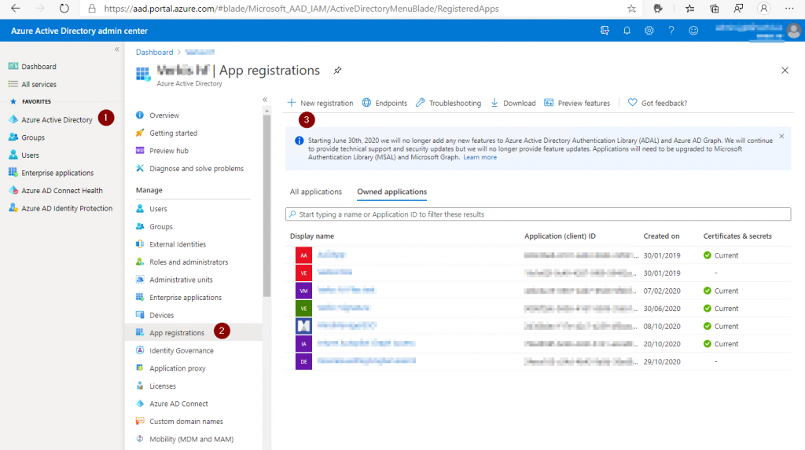Screen dimensions: 805x450
Task: Click New registration button
Action: tap(321, 103)
